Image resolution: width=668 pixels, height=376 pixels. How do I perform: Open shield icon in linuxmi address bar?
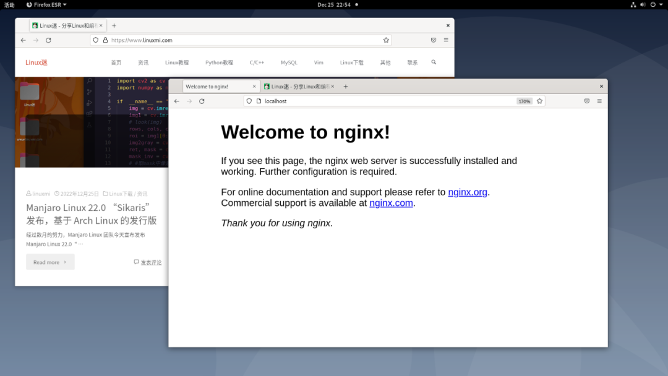pos(96,40)
